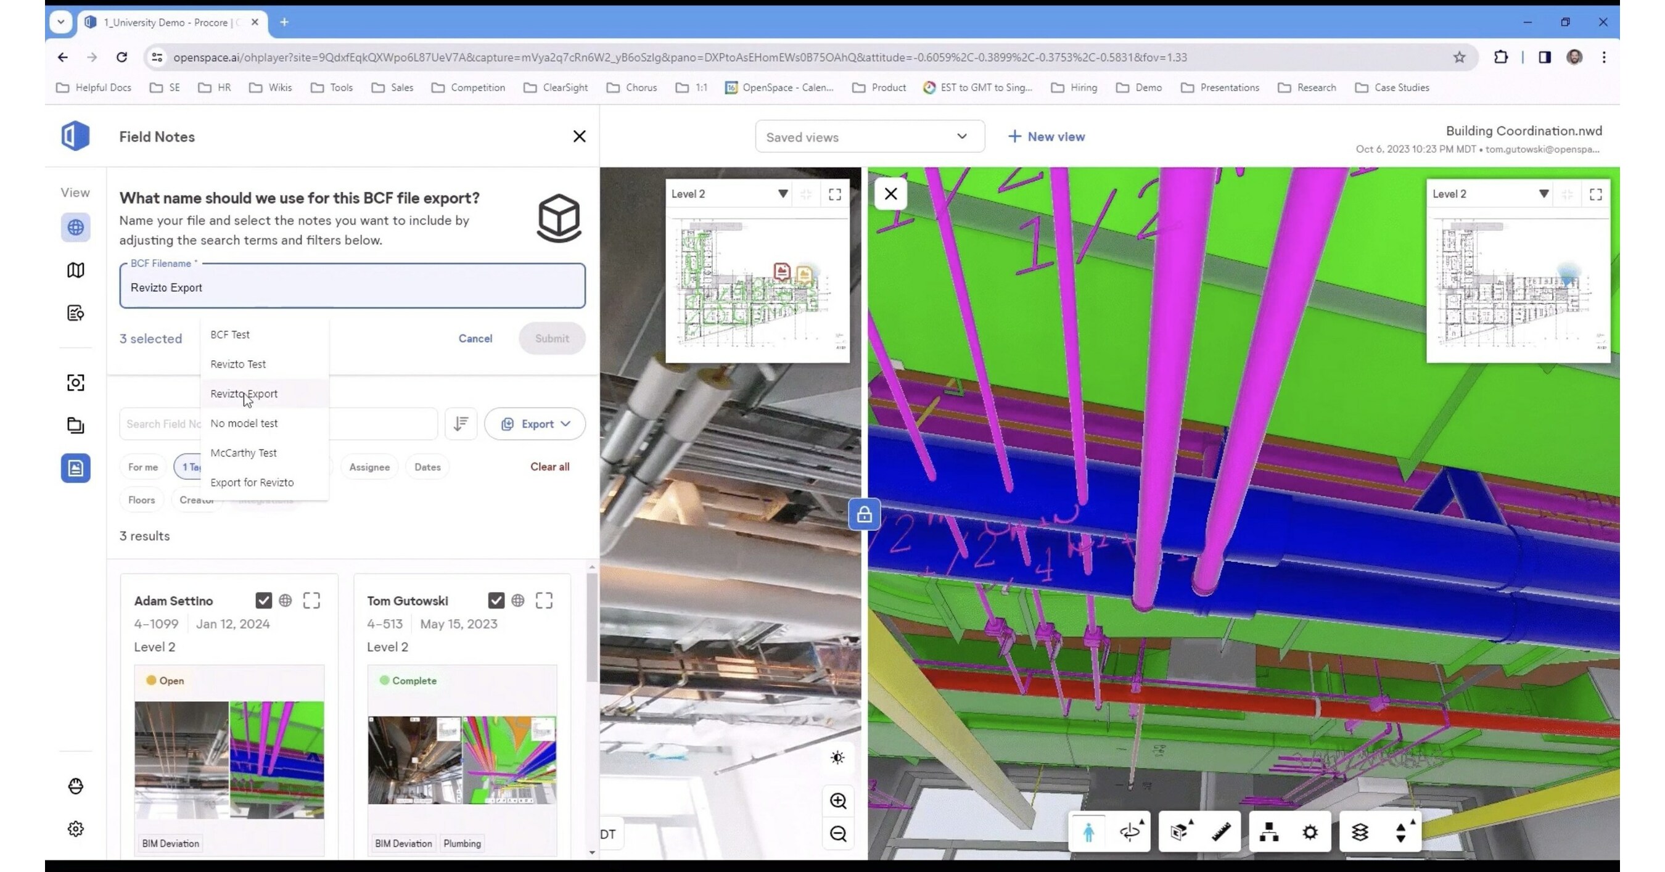
Task: Click inside the BCF Filename field
Action: (352, 287)
